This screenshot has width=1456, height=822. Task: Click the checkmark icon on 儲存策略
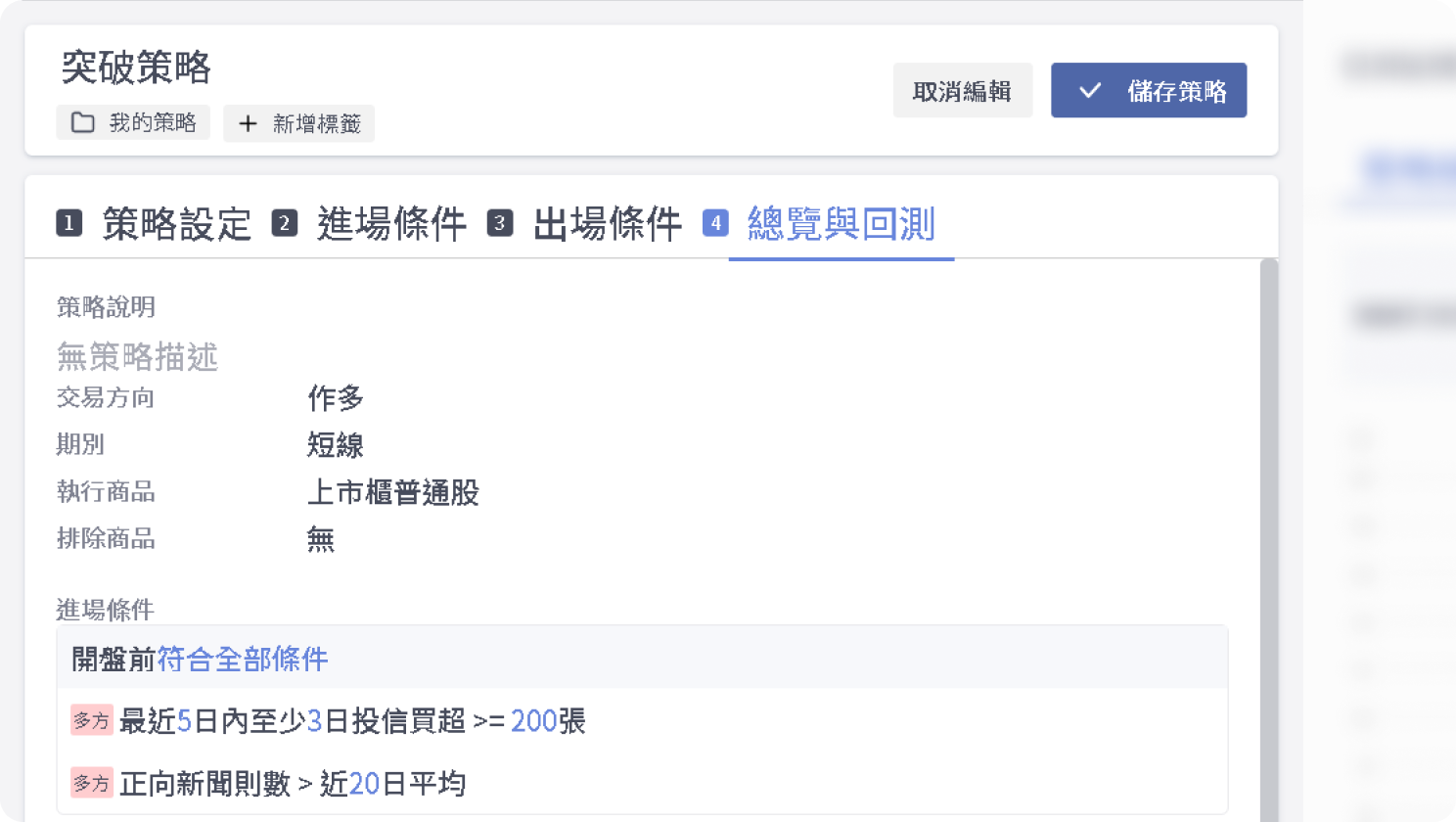(1090, 91)
